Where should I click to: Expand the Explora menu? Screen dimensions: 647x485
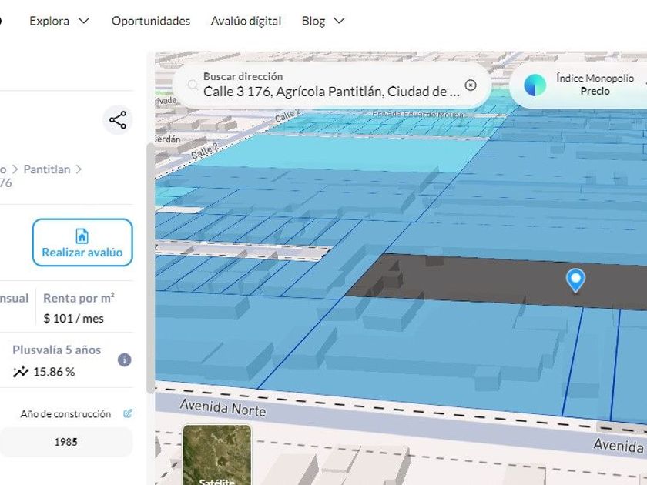pyautogui.click(x=59, y=21)
